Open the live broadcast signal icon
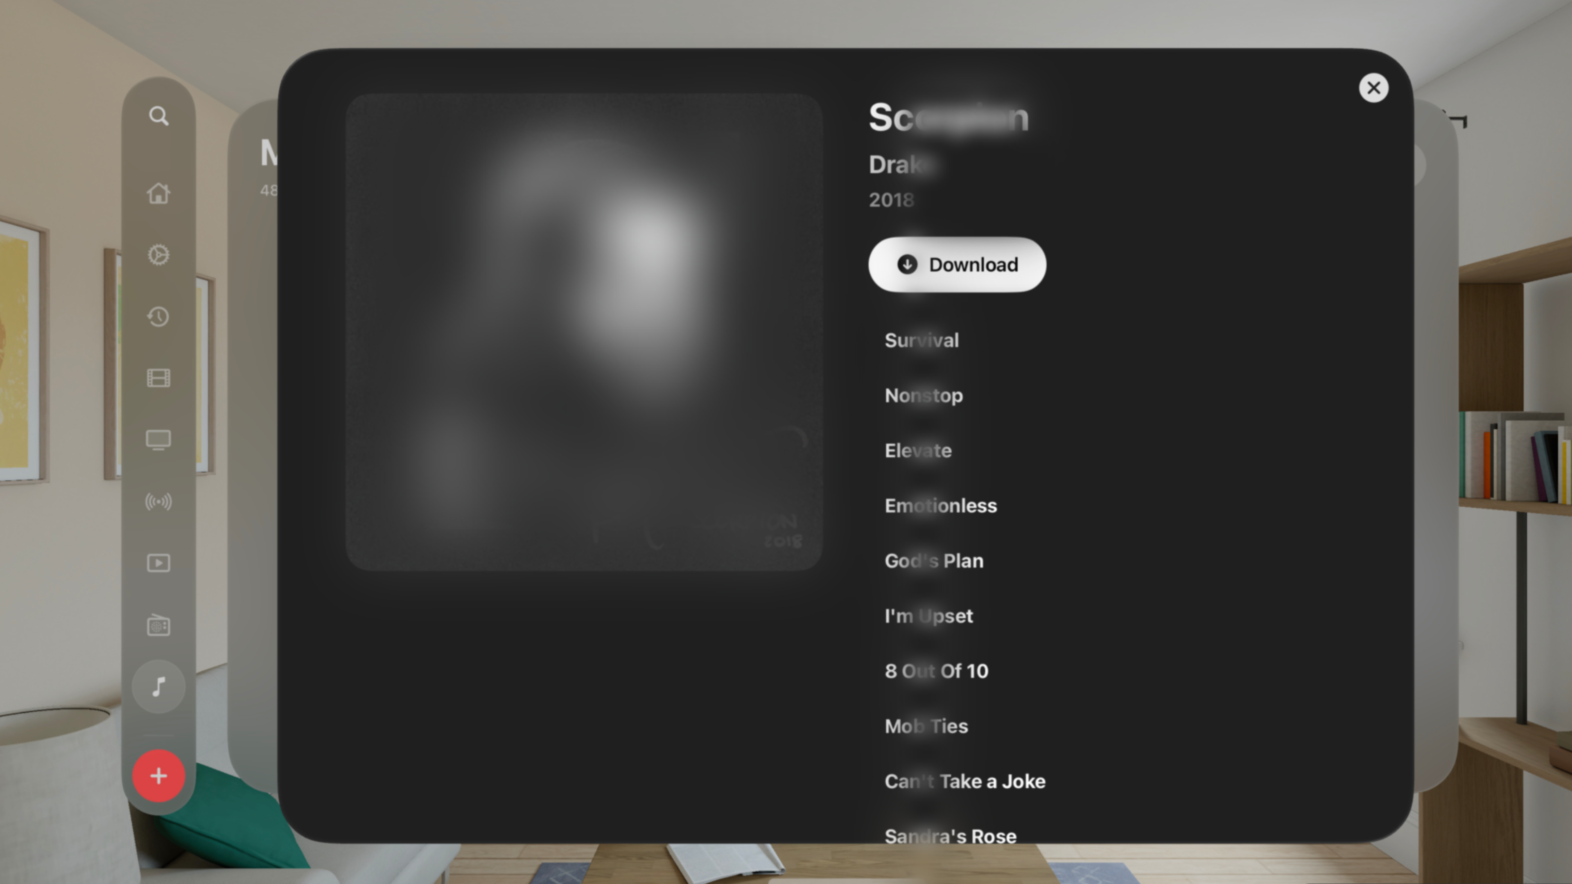 159,501
